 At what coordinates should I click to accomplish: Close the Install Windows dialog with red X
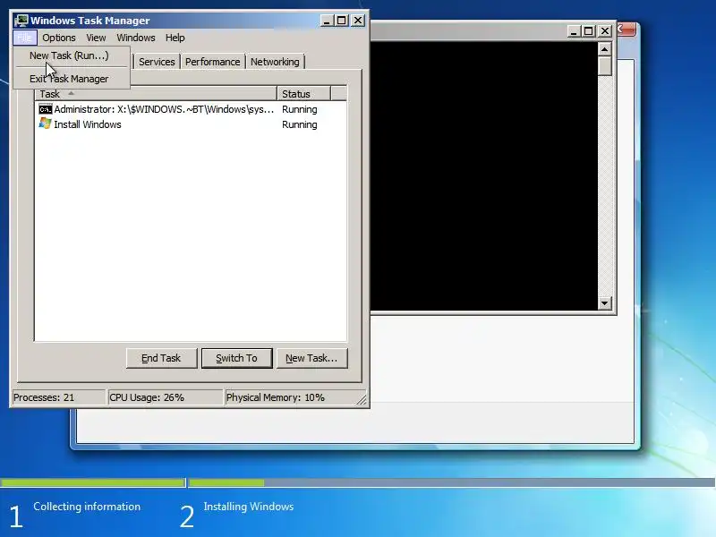tap(626, 30)
